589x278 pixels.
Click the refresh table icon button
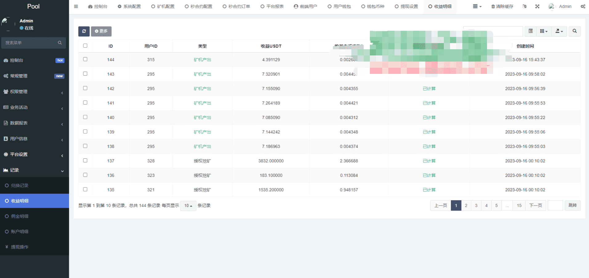[x=84, y=31]
